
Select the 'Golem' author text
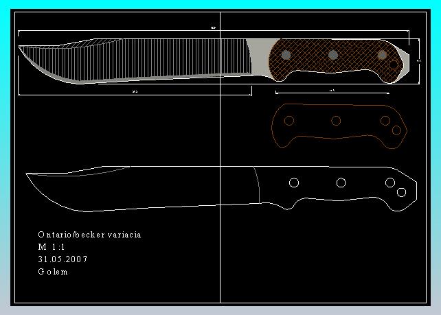tap(53, 272)
